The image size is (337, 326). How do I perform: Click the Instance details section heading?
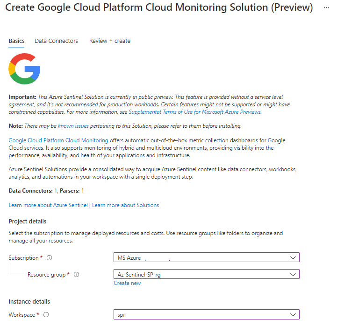point(29,301)
